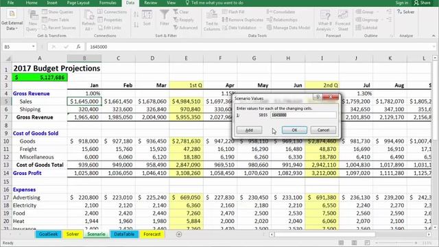Expand the Name Box dropdown

tap(34, 47)
